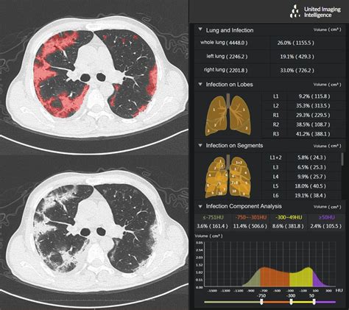
Task: Click the segments list scrollbar
Action: [x=342, y=159]
